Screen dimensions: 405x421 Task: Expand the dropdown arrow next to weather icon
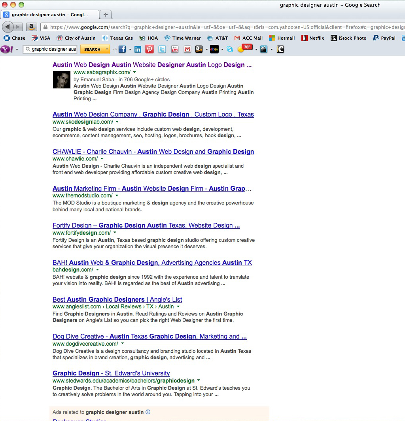click(x=256, y=50)
